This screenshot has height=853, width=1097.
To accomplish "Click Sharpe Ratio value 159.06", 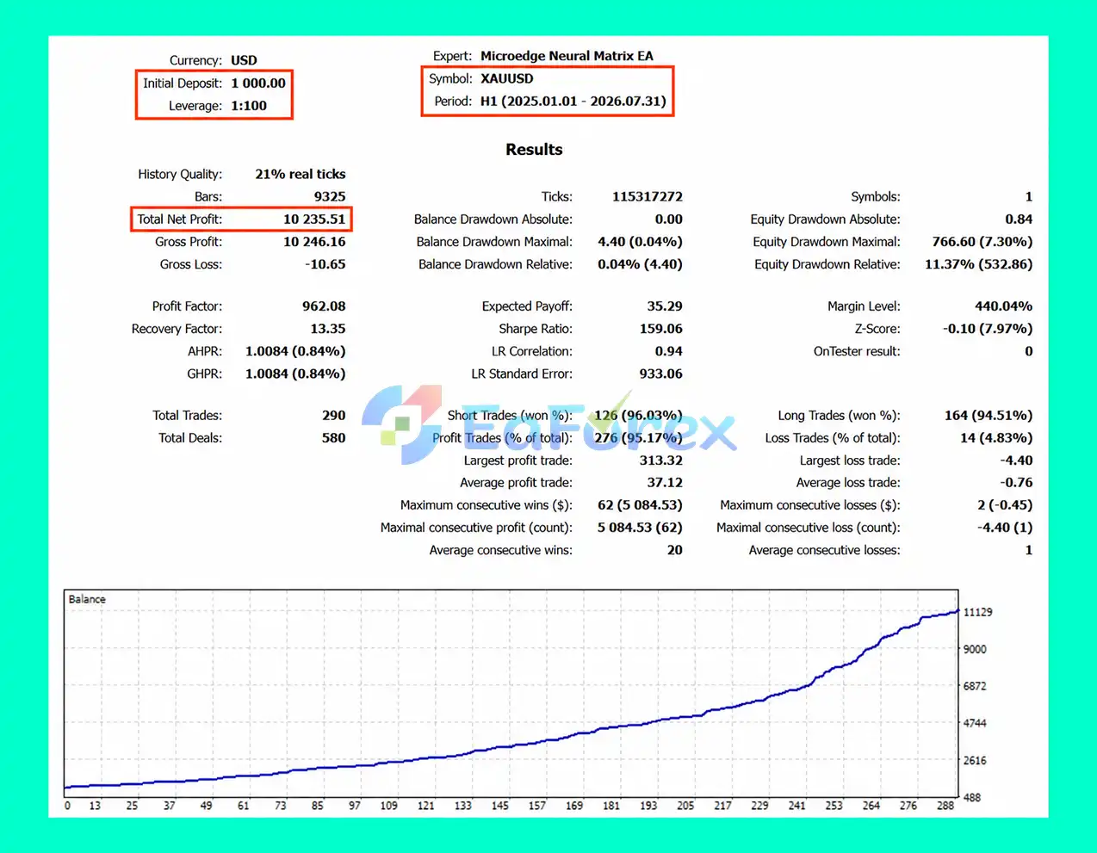I will click(x=661, y=329).
